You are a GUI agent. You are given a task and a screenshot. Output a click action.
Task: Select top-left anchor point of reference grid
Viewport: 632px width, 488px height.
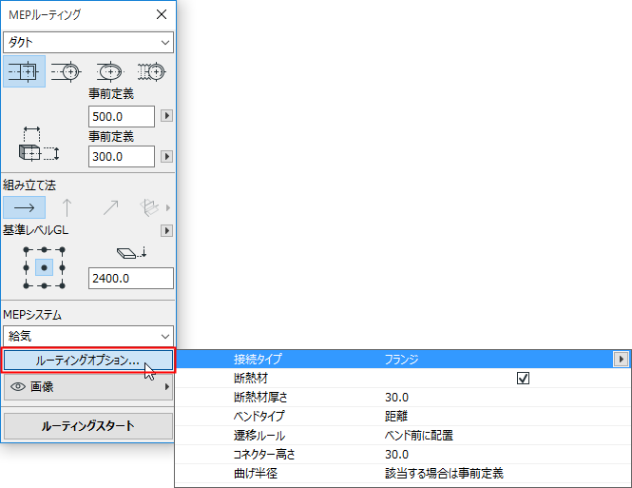(x=27, y=249)
